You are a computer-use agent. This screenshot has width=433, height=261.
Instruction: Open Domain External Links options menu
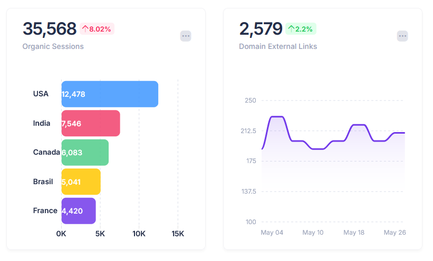tap(402, 36)
